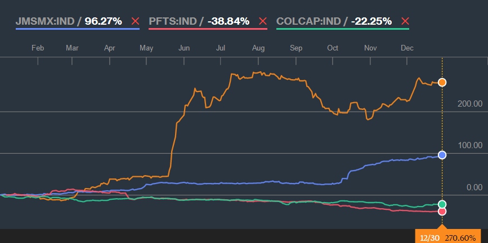Click the Oct label on time axis
This screenshot has width=488, height=243.
point(333,48)
